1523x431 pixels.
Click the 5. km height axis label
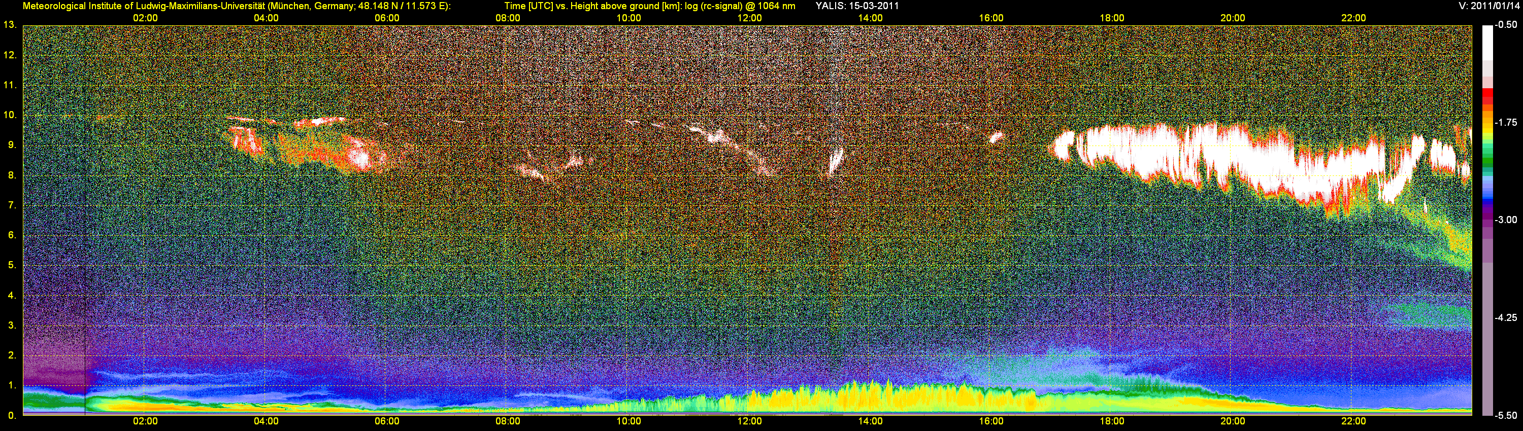click(12, 265)
